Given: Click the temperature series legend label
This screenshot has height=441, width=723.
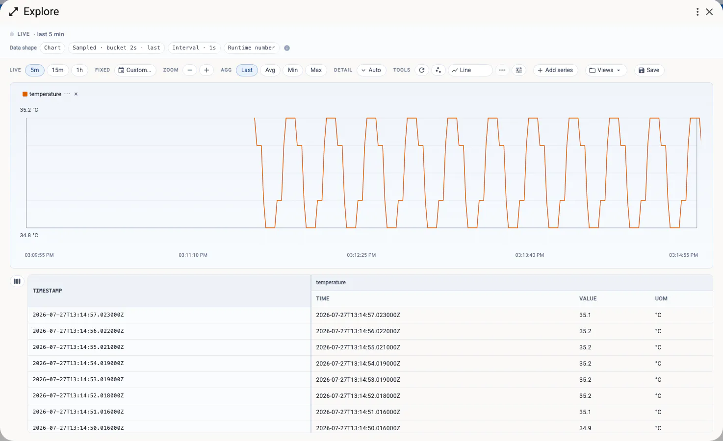Looking at the screenshot, I should click(45, 94).
